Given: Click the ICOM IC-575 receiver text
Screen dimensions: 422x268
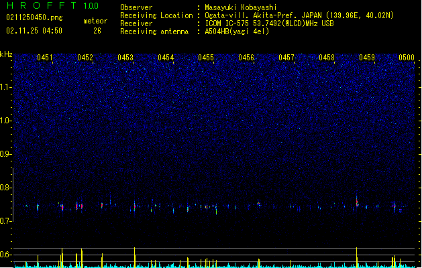Looking at the screenshot, I should pyautogui.click(x=269, y=23).
